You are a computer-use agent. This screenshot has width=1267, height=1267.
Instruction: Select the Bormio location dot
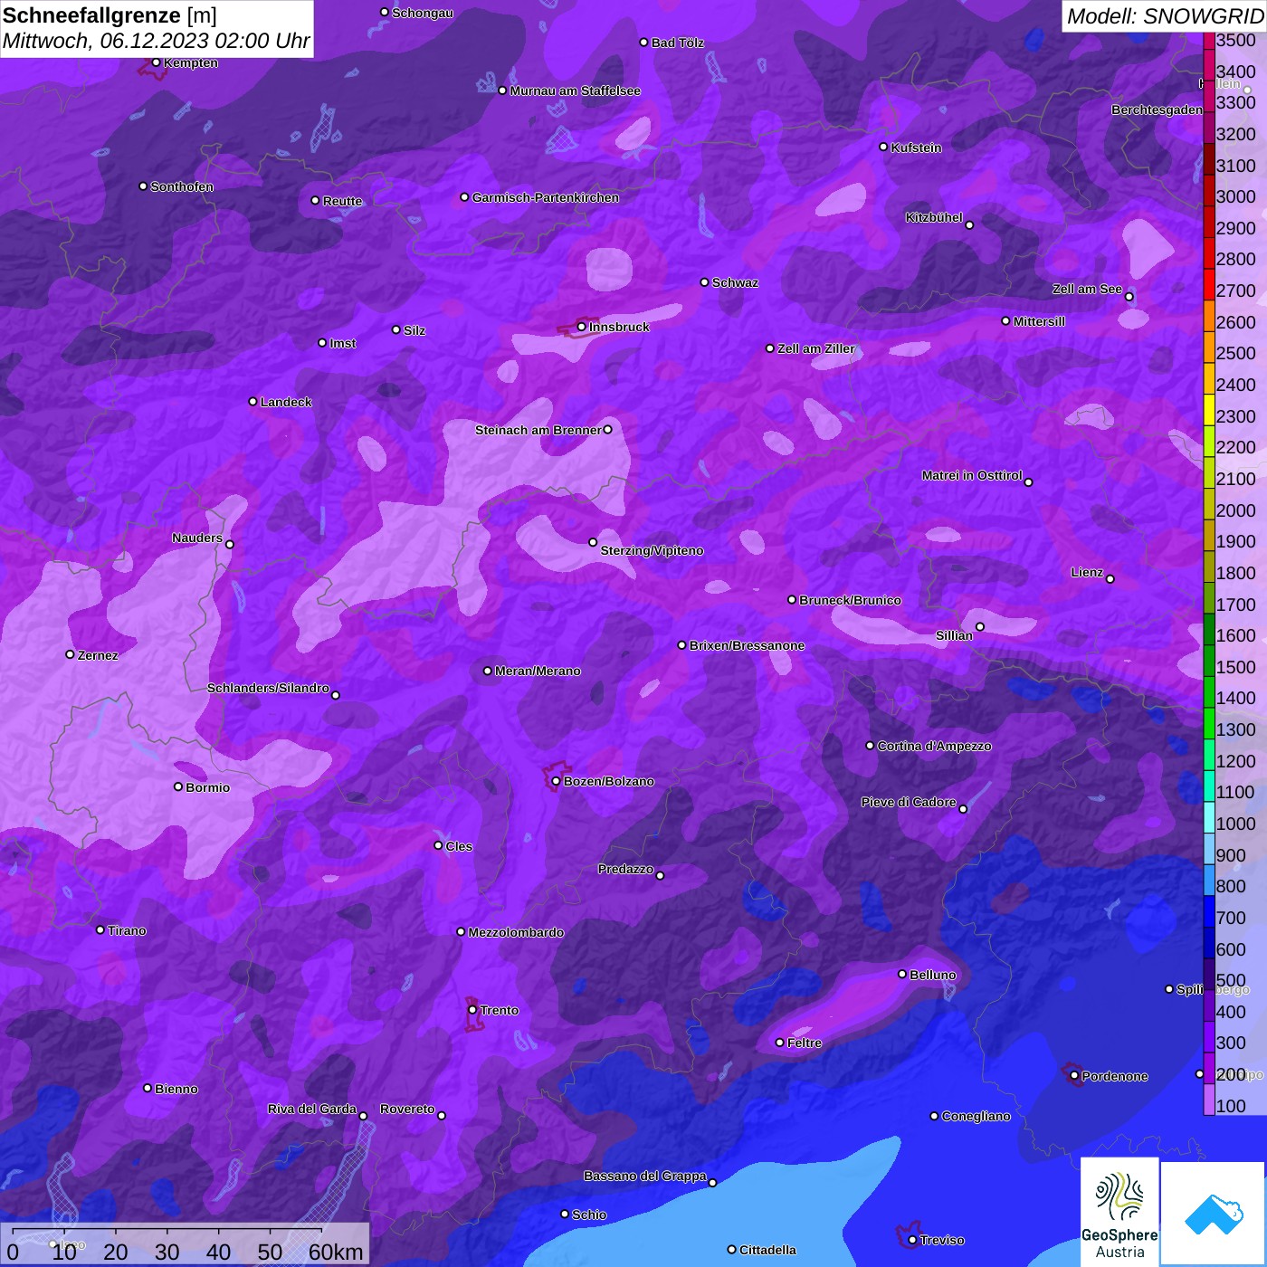[178, 786]
